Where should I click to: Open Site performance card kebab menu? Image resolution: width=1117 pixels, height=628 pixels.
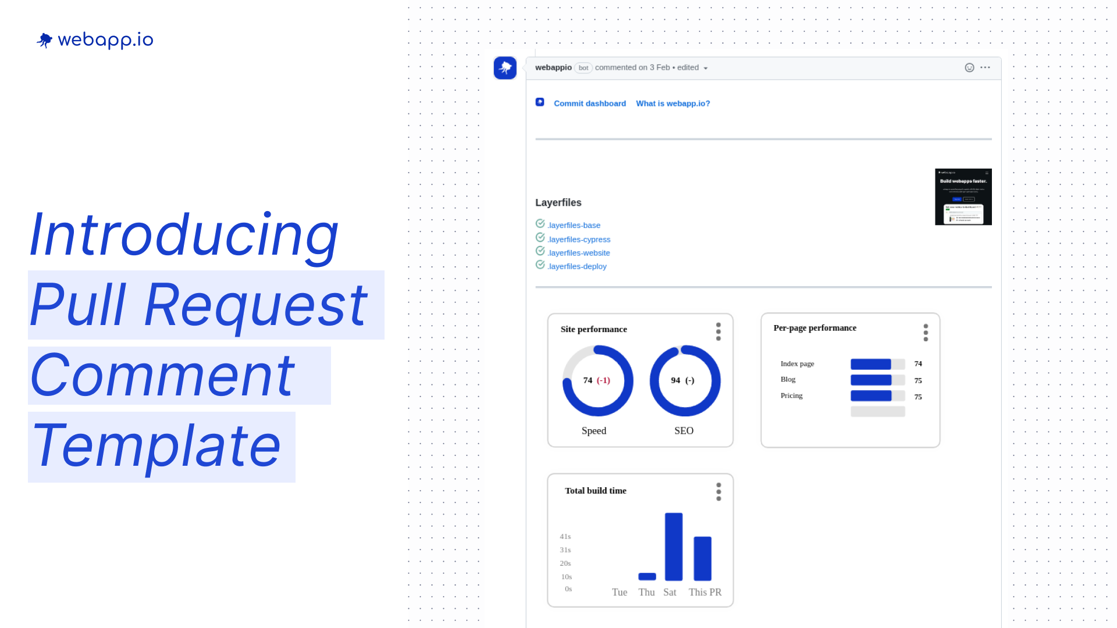point(718,331)
